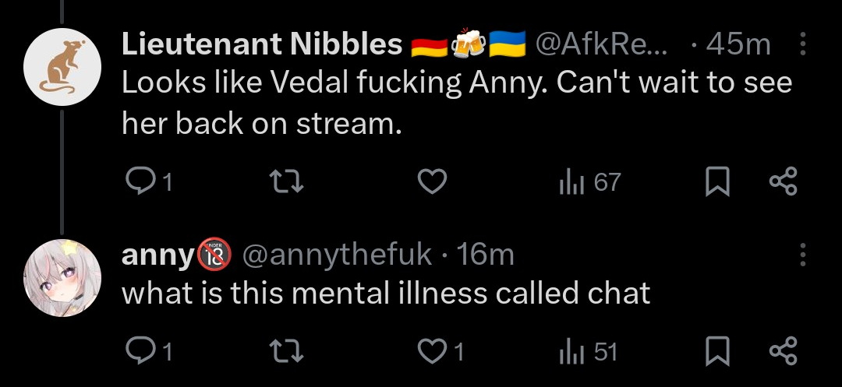Open more options on Lieutenant Nibbles' tweet

pos(804,46)
